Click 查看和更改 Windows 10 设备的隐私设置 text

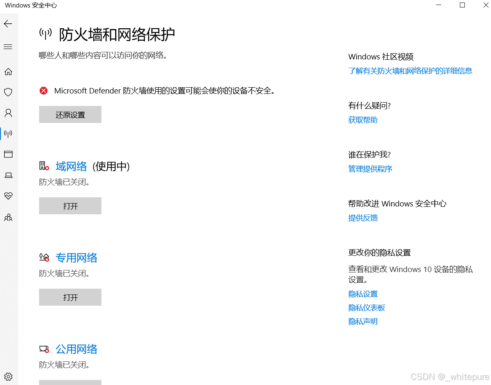coord(410,274)
